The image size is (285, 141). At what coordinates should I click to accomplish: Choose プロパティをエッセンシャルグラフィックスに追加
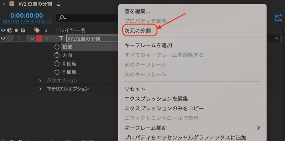[185, 137]
